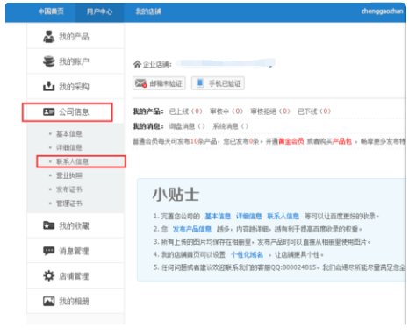Screen dimensions: 409x335
Task: Click the 消息管理 speech bubble icon
Action: pyautogui.click(x=48, y=251)
